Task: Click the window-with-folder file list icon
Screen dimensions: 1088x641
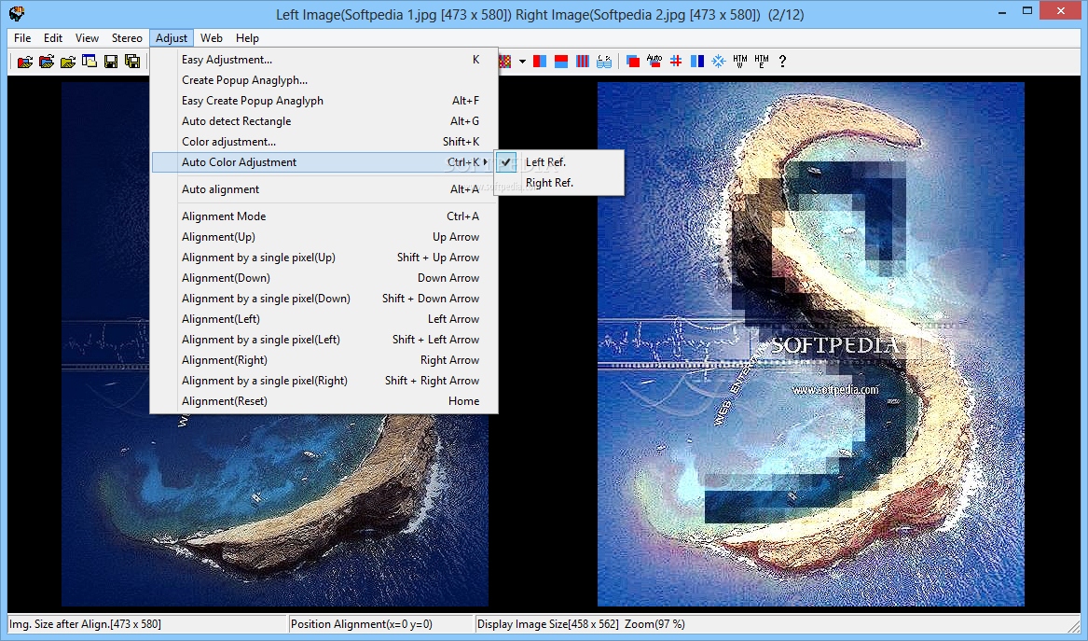Action: point(90,61)
